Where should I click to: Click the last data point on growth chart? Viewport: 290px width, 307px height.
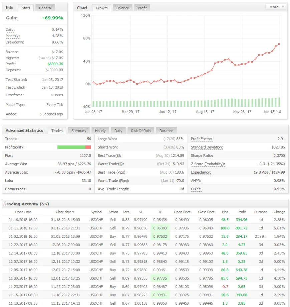[279, 44]
